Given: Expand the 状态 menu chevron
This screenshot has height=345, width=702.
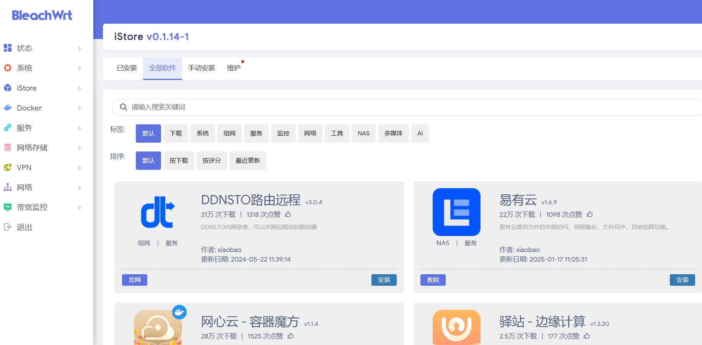Looking at the screenshot, I should point(80,49).
